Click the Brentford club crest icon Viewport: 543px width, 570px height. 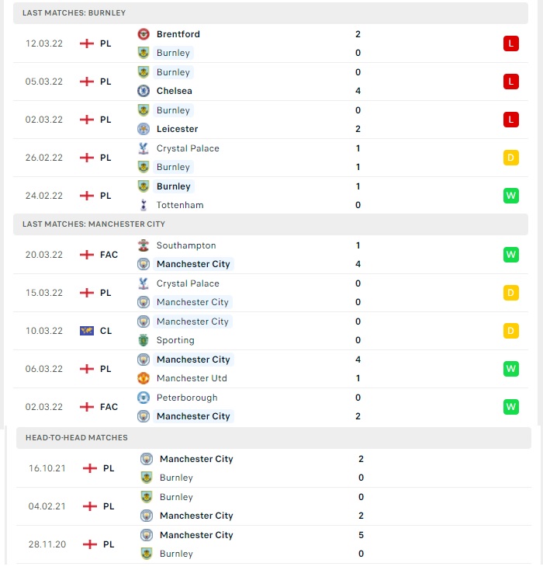144,34
